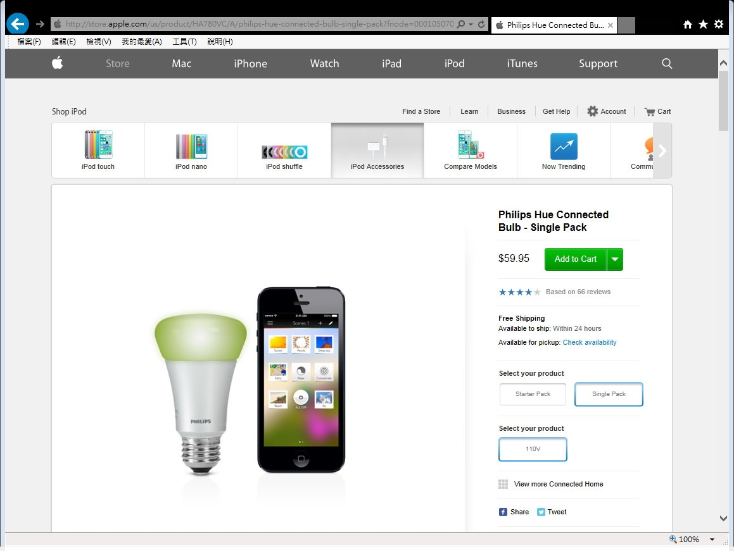Click the refresh icon in address bar
Image resolution: width=734 pixels, height=551 pixels.
pos(481,24)
